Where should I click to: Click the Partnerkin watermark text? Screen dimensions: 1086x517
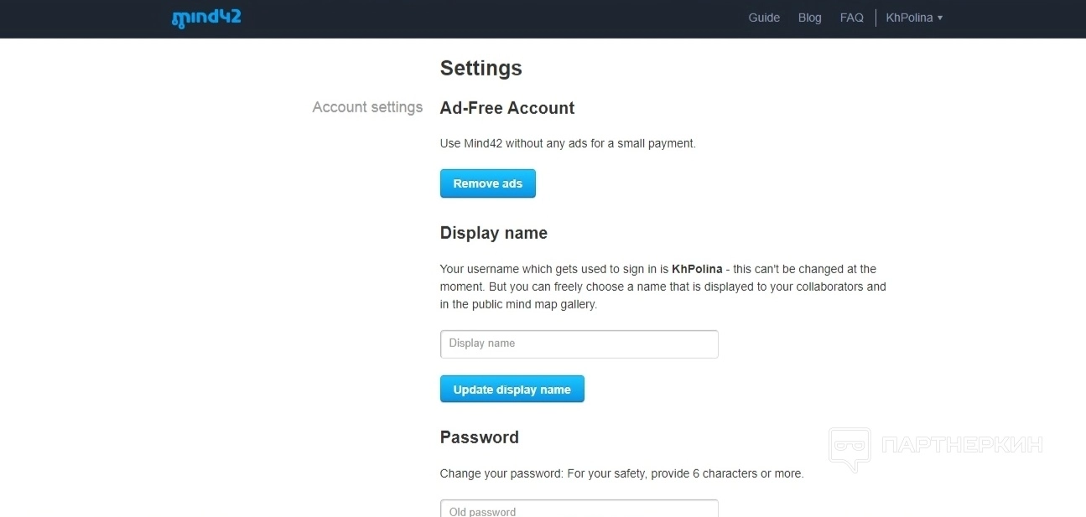[961, 444]
